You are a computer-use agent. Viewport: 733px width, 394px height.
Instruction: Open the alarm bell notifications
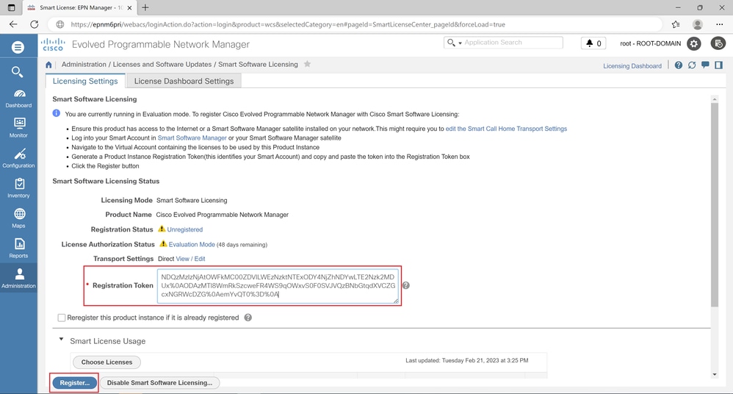593,43
